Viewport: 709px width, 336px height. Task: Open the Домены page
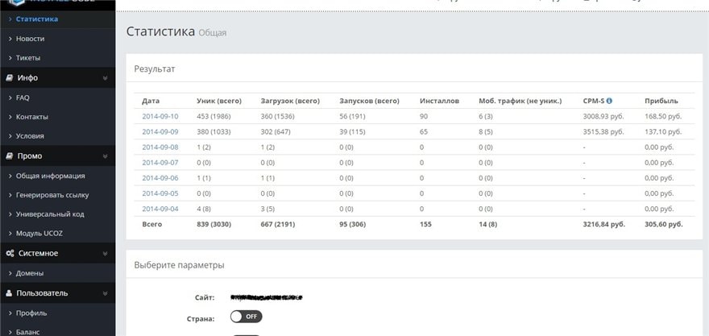(x=29, y=273)
